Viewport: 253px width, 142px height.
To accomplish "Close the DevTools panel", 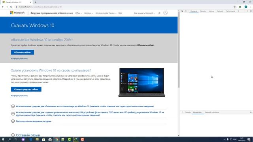I will [251, 11].
